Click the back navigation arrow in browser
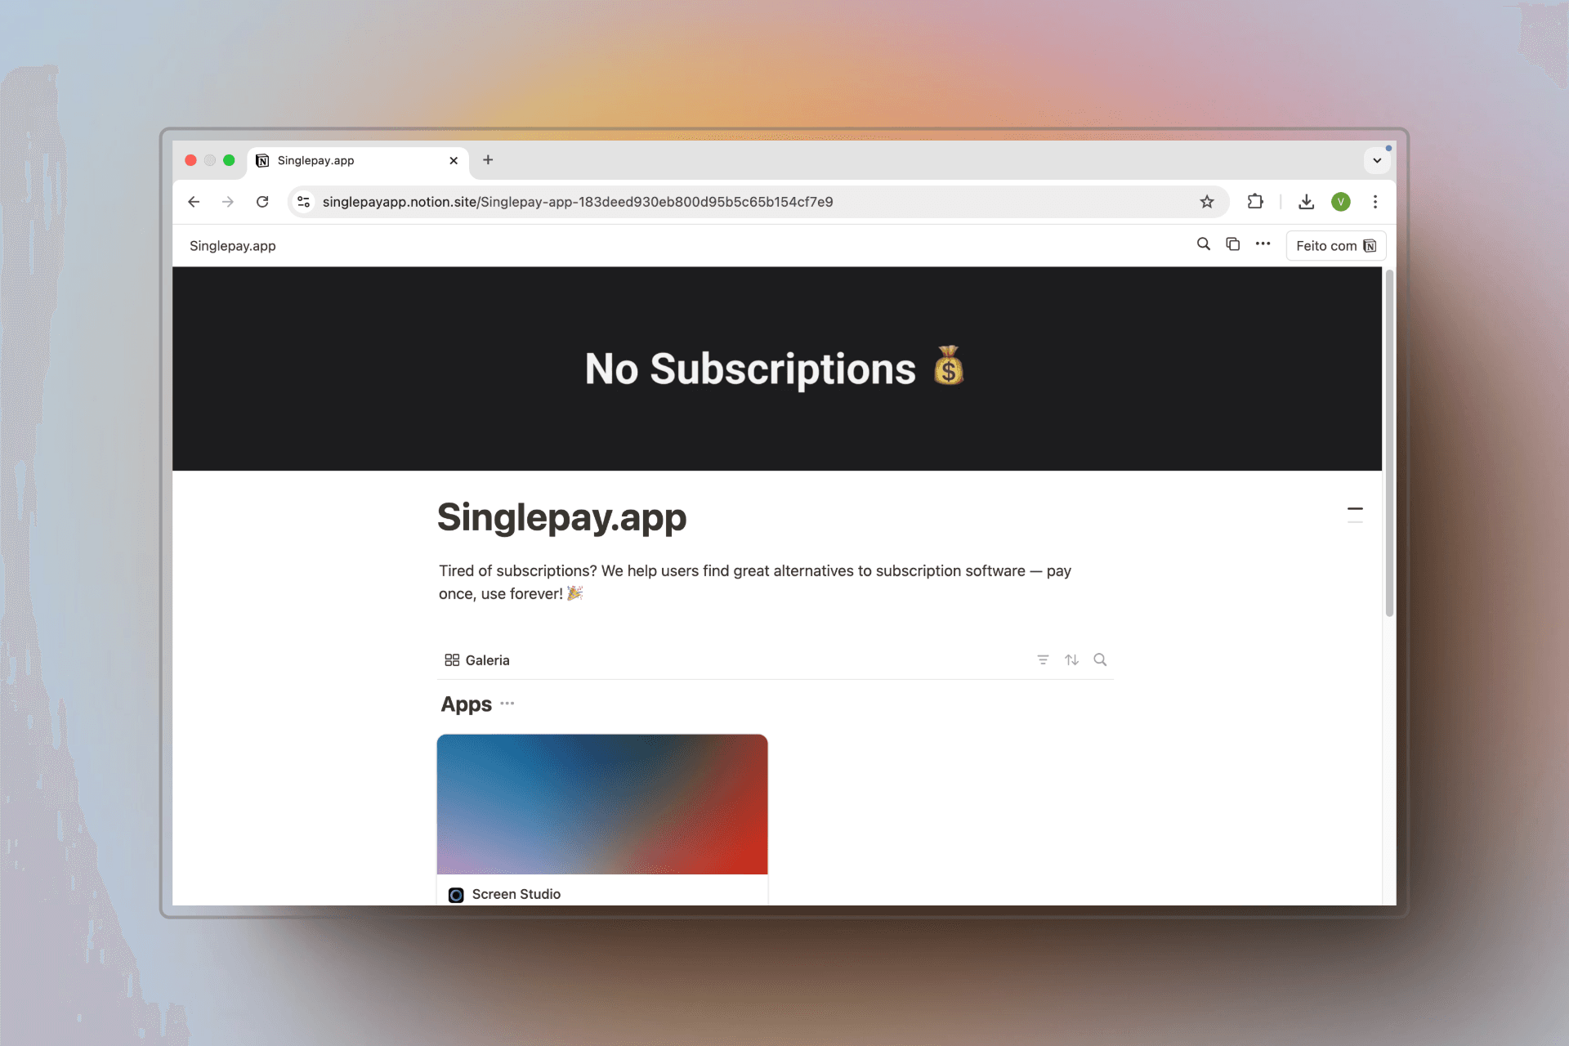The width and height of the screenshot is (1569, 1046). point(195,202)
